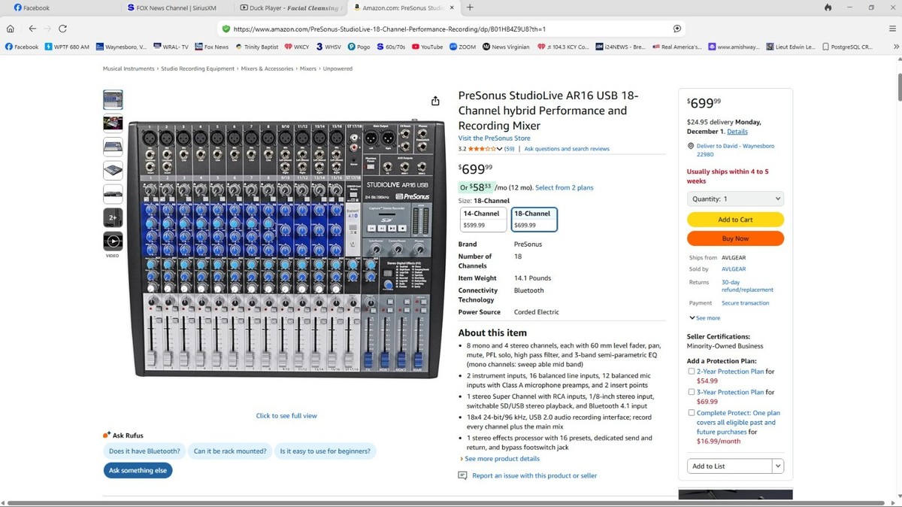Image resolution: width=902 pixels, height=507 pixels.
Task: Open the PostgreSQL CR bookmark
Action: pos(846,47)
